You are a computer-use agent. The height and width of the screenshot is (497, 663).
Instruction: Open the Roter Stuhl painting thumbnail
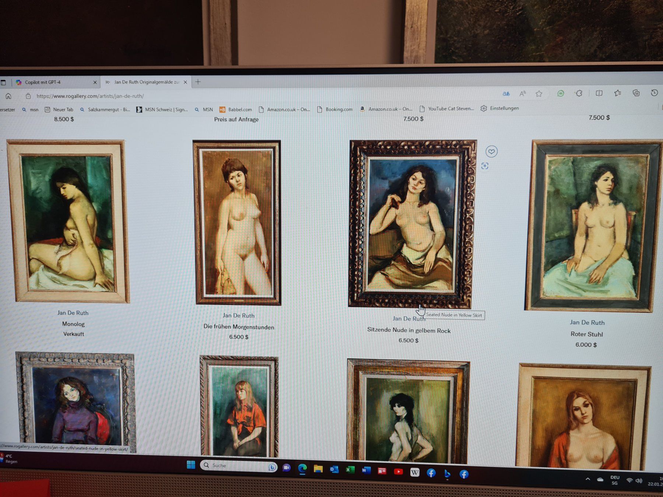(594, 225)
